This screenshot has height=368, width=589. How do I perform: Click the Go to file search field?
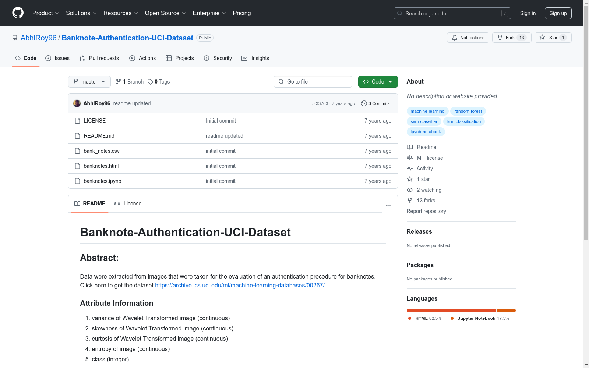coord(313,82)
